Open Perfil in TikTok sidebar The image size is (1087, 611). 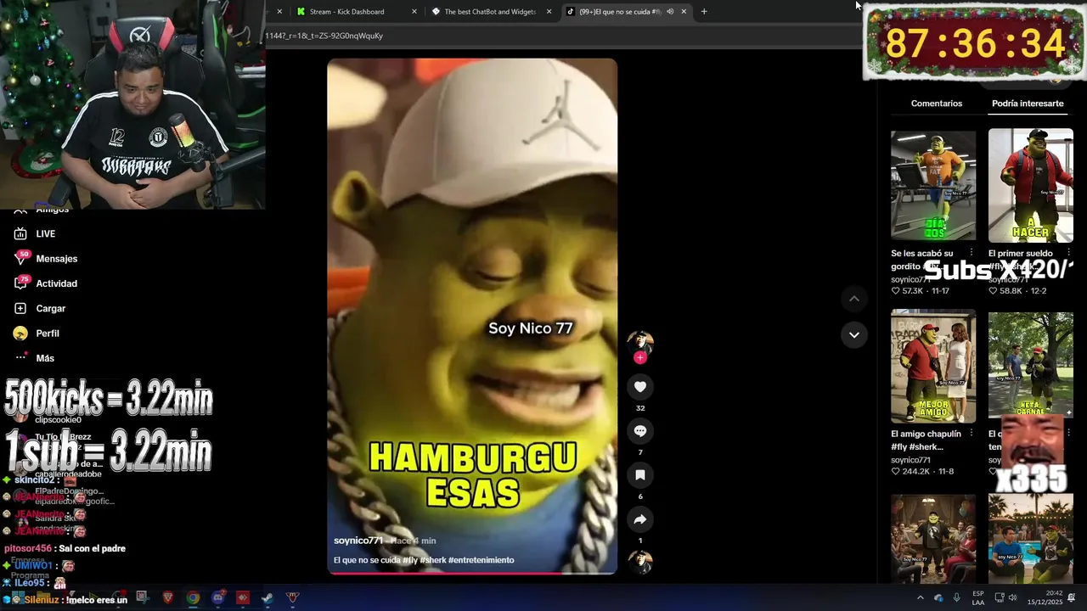pyautogui.click(x=48, y=334)
